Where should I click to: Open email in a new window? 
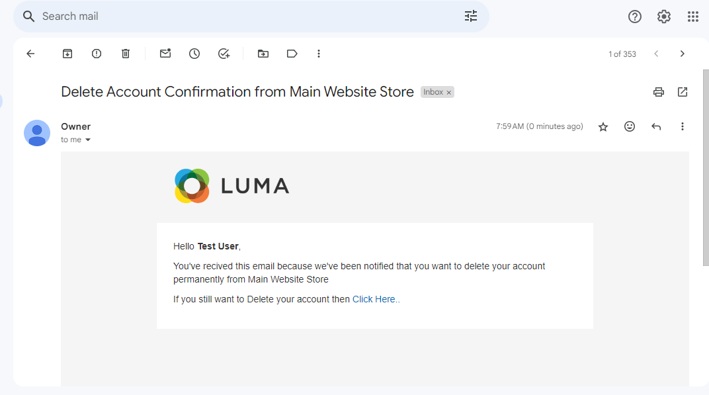coord(682,92)
